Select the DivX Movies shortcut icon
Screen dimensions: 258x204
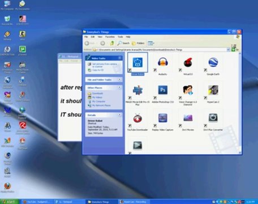point(188,118)
